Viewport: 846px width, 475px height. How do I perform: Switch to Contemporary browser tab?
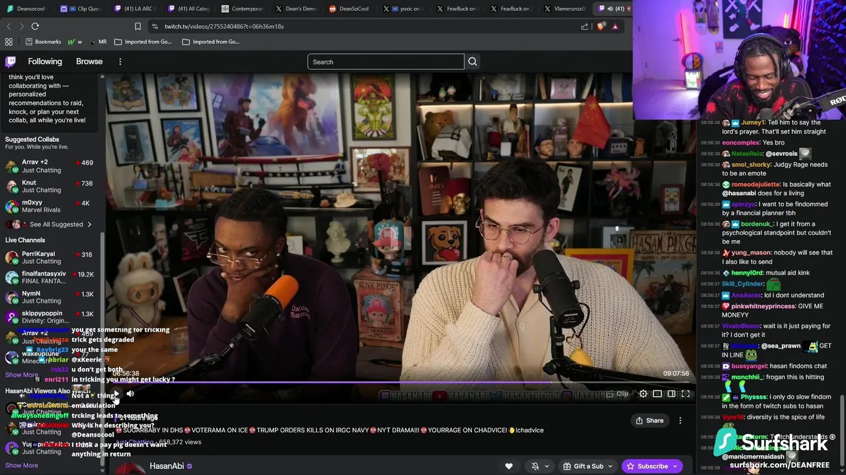(243, 9)
